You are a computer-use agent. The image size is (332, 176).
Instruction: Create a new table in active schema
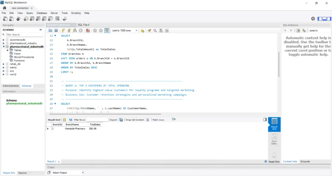32,19
